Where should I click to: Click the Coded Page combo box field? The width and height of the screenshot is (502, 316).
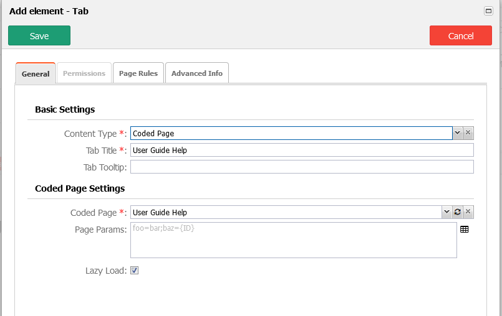coord(286,212)
